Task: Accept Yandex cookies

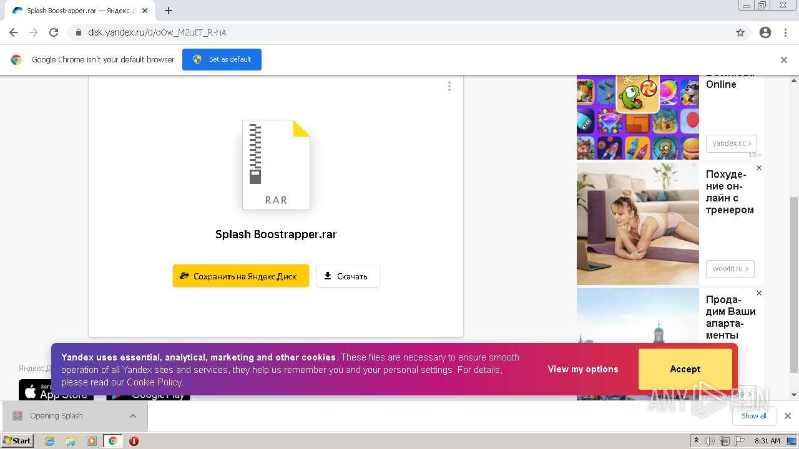Action: (685, 369)
